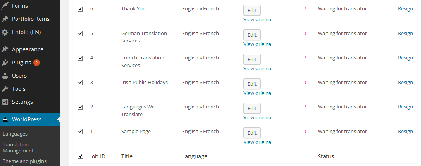Click the WorldPress pyramid icon
Image resolution: width=422 pixels, height=166 pixels.
click(x=5, y=119)
